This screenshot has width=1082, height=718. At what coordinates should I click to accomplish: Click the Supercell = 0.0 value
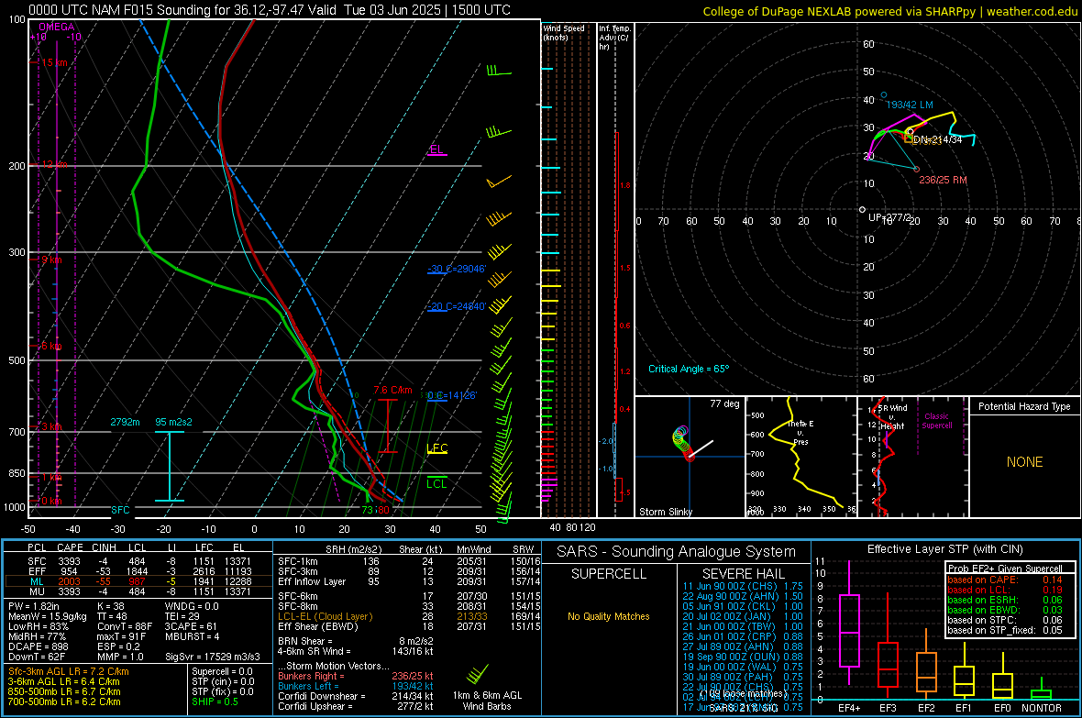coord(222,671)
